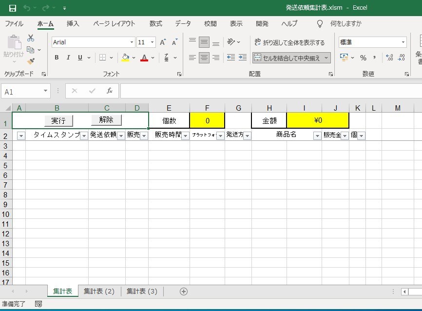
Task: Click the text orientation icon
Action: point(231,42)
